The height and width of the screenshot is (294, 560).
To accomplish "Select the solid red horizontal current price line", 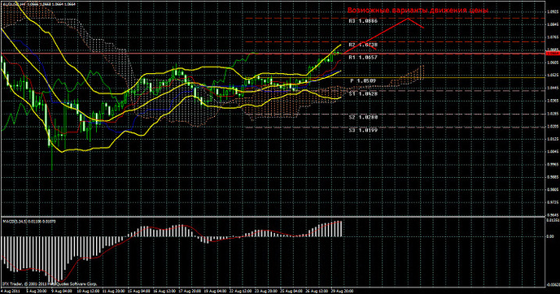I will click(x=273, y=54).
